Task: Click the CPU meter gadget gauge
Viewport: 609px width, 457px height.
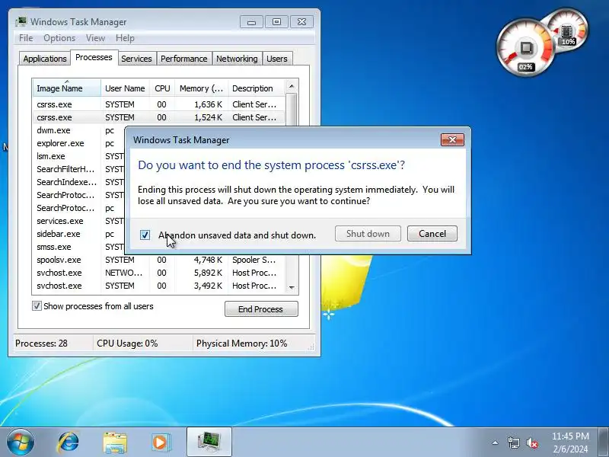Action: click(525, 47)
